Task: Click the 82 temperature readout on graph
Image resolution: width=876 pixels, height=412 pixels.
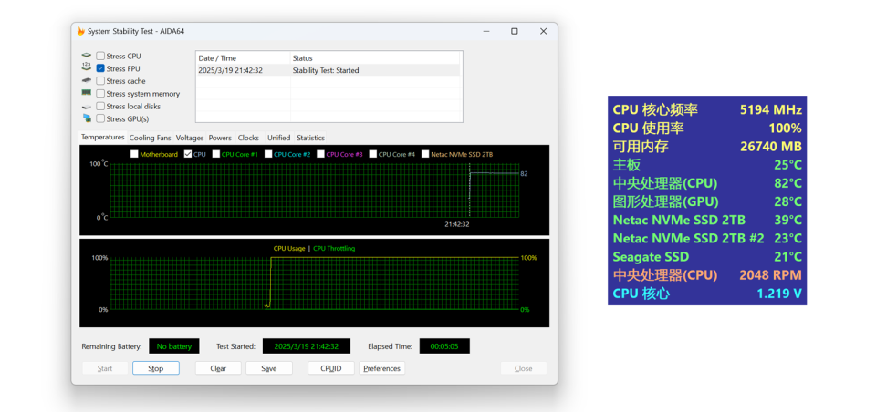Action: pos(524,173)
